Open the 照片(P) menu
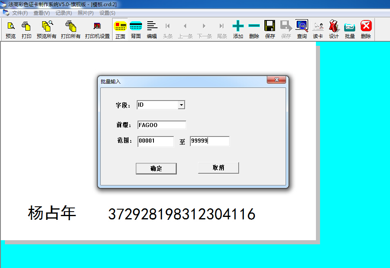 point(86,13)
